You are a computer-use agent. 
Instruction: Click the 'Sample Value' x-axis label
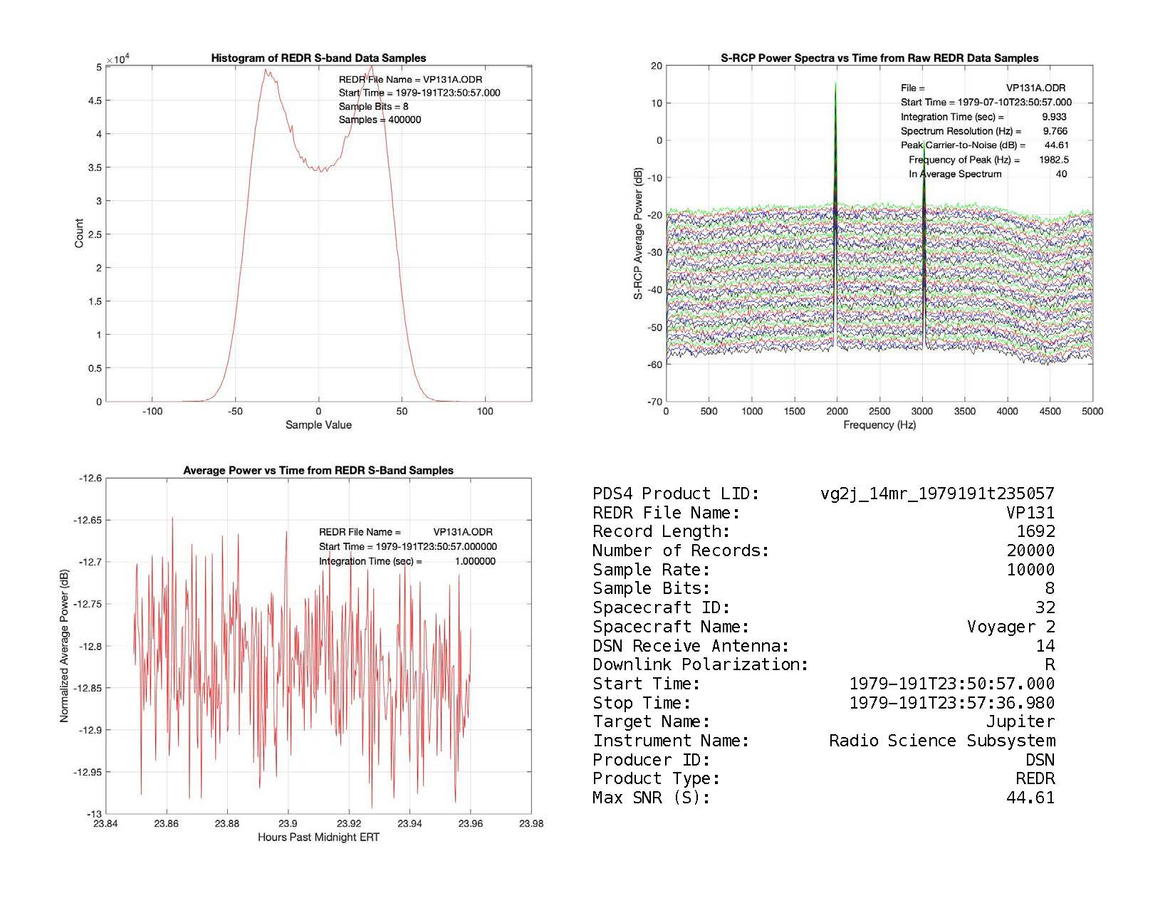pyautogui.click(x=318, y=425)
